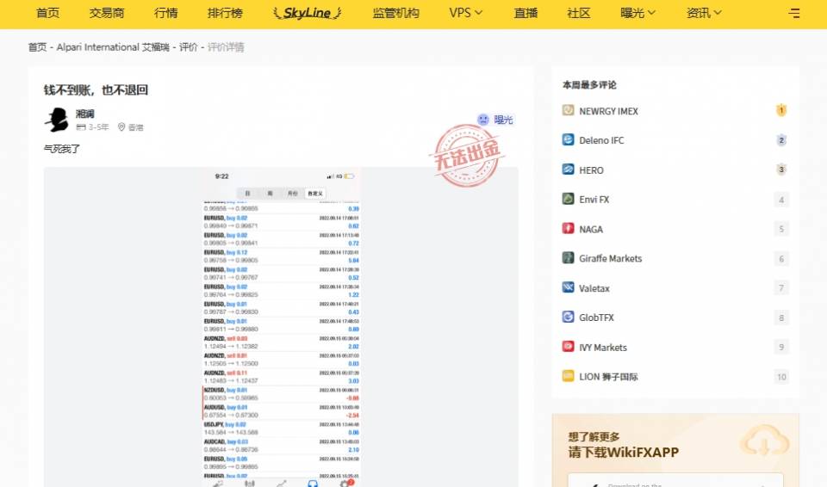Viewport: 827px width, 487px height.
Task: Open Giraffe Markets entry
Action: click(610, 259)
